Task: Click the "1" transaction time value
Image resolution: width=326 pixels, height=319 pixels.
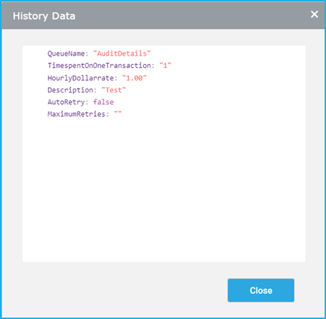Action: pyautogui.click(x=165, y=65)
